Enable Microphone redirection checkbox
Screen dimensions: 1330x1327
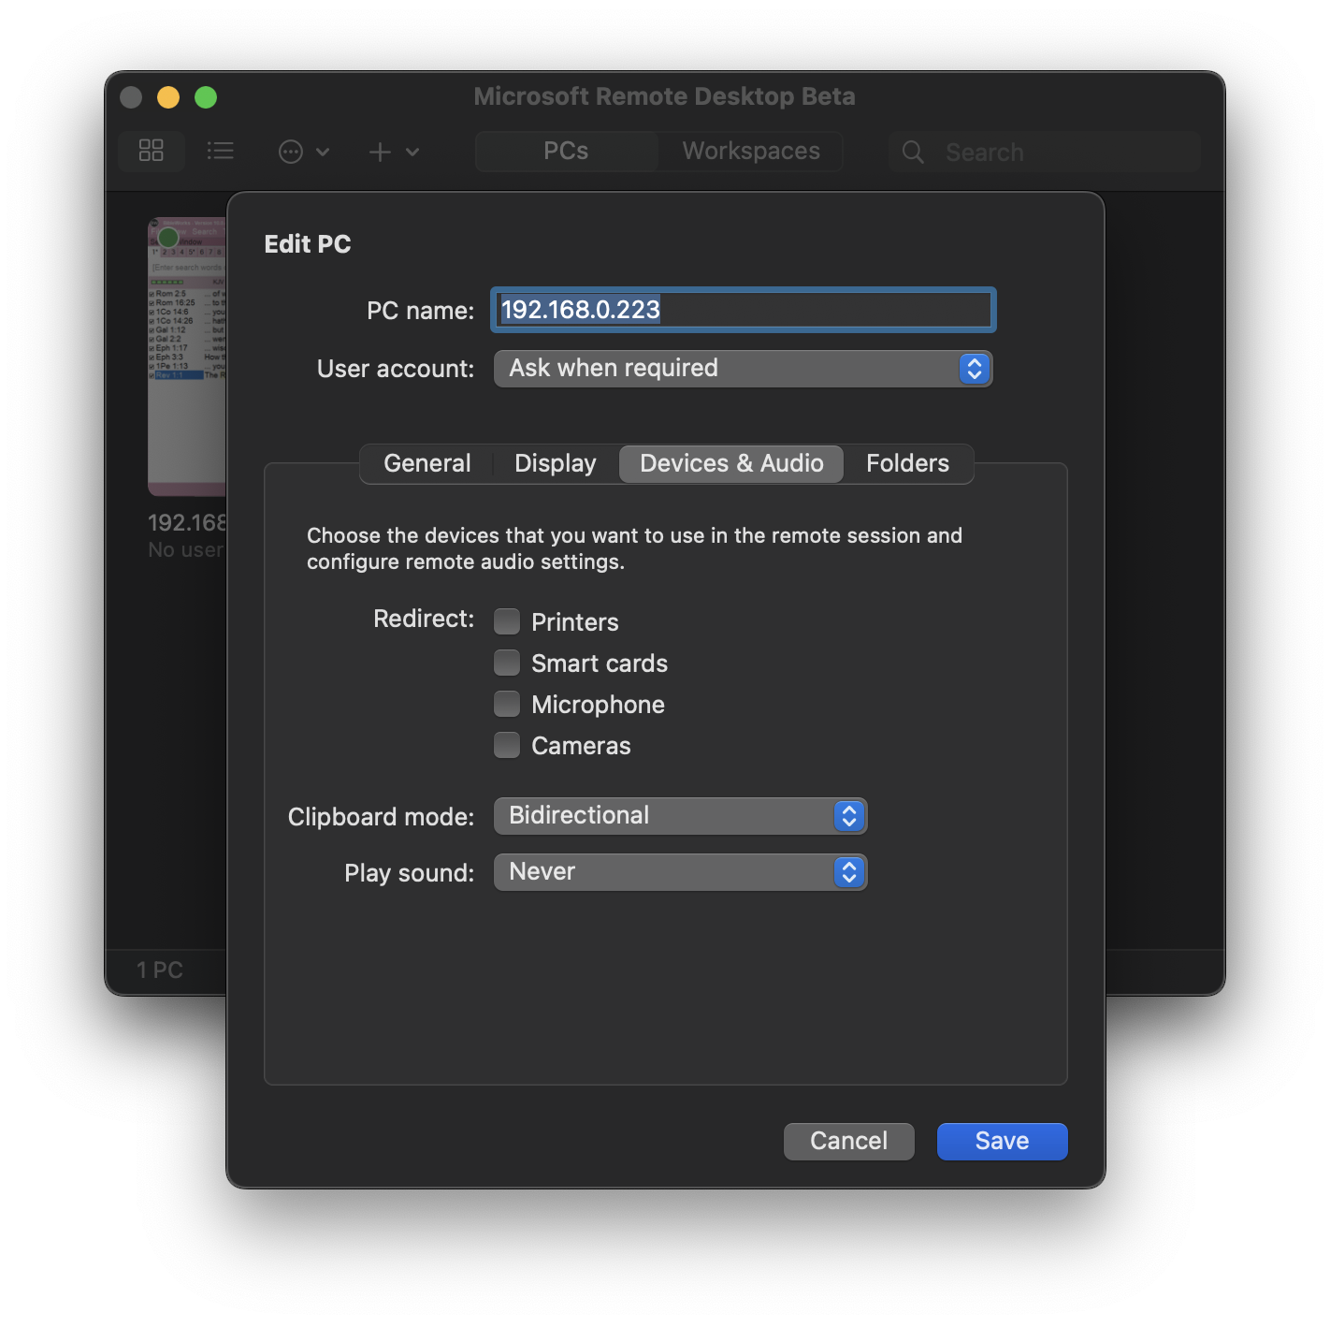tap(507, 704)
